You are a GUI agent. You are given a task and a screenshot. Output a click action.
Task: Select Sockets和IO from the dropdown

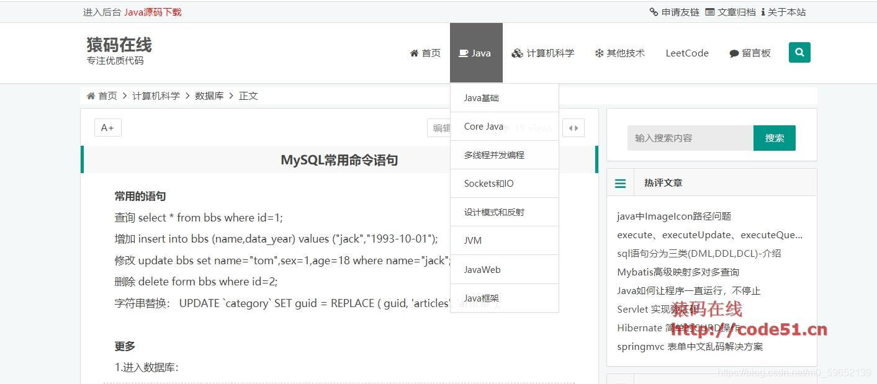tap(505, 184)
